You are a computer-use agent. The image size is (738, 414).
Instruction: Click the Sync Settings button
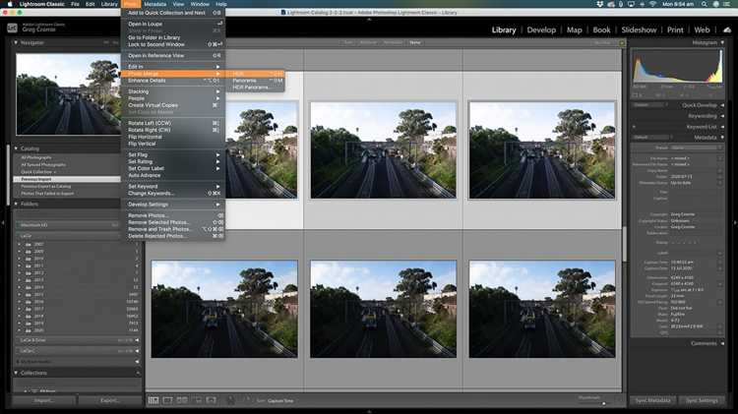702,400
